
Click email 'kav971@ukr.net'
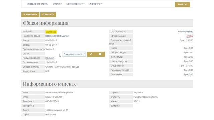click(x=53, y=97)
